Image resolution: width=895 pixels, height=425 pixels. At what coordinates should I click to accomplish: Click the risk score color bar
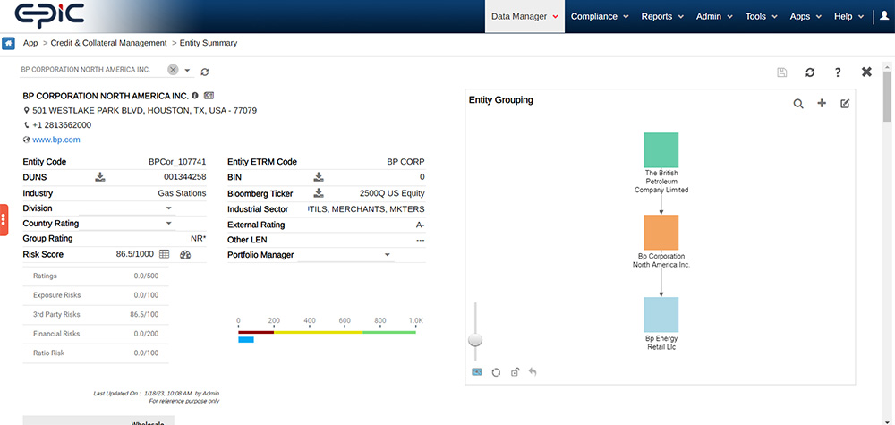(327, 332)
